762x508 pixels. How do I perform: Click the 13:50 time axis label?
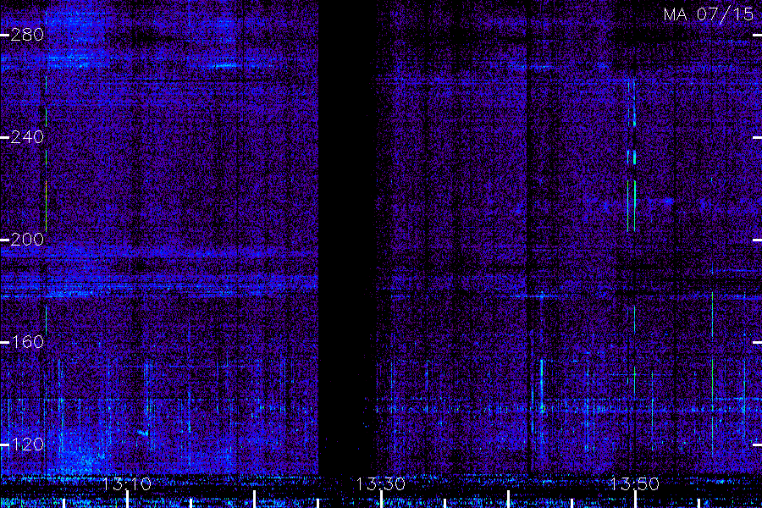[634, 484]
